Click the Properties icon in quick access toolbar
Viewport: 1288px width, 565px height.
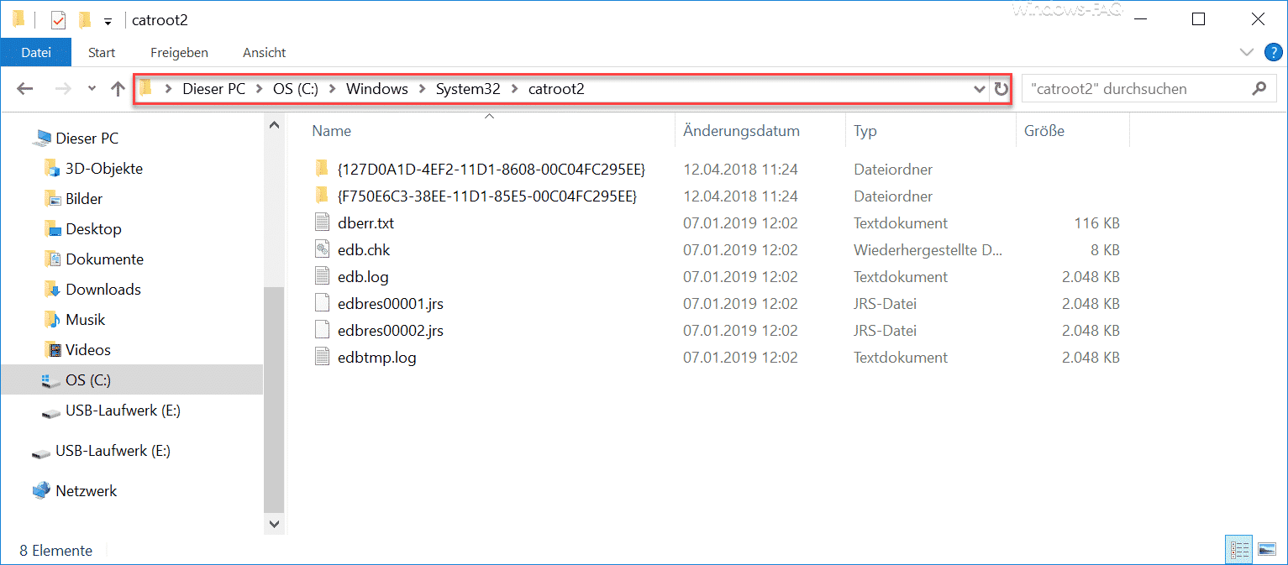click(58, 19)
